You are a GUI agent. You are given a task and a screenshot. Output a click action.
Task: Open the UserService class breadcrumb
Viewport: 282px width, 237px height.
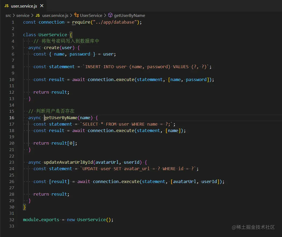[x=91, y=16]
